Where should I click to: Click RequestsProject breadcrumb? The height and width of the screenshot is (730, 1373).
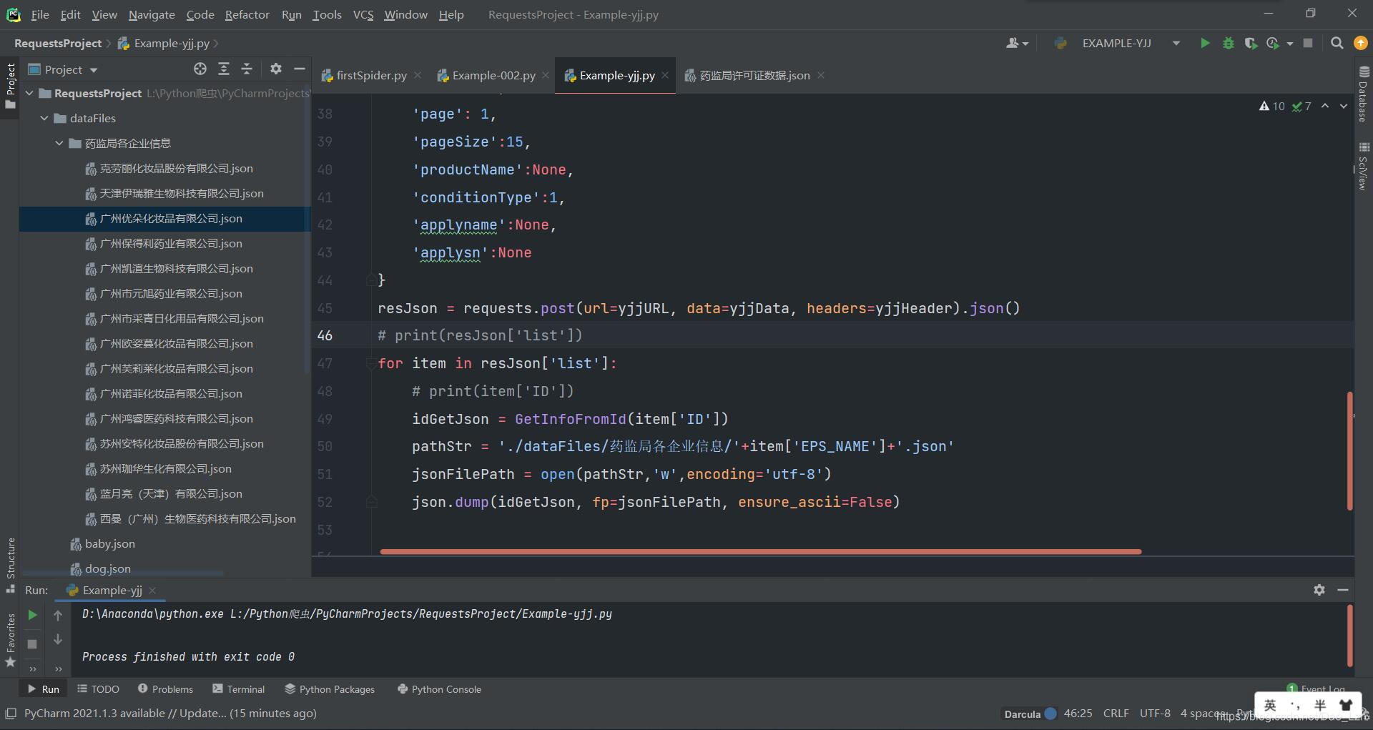[58, 44]
